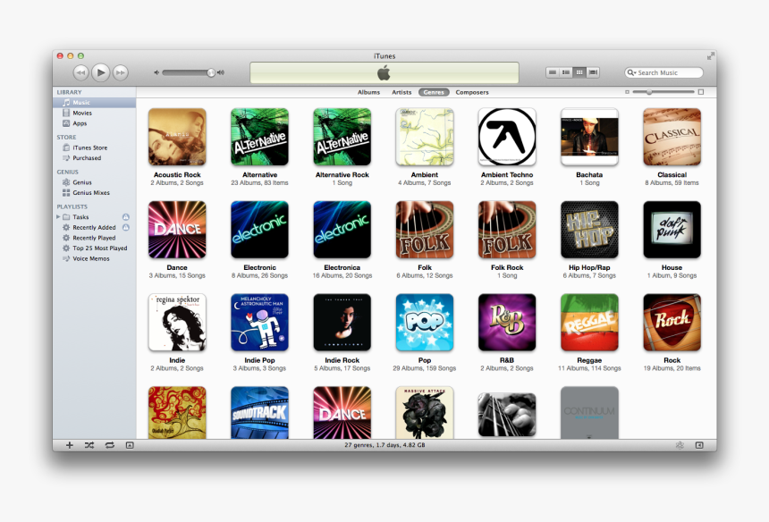Click the high volume speaker icon
Image resolution: width=769 pixels, height=522 pixels.
221,72
